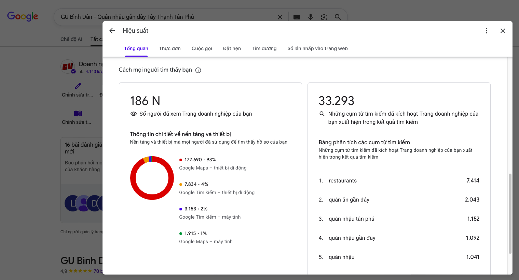This screenshot has height=280, width=519.
Task: Click the value 1.152
Action: click(x=473, y=219)
